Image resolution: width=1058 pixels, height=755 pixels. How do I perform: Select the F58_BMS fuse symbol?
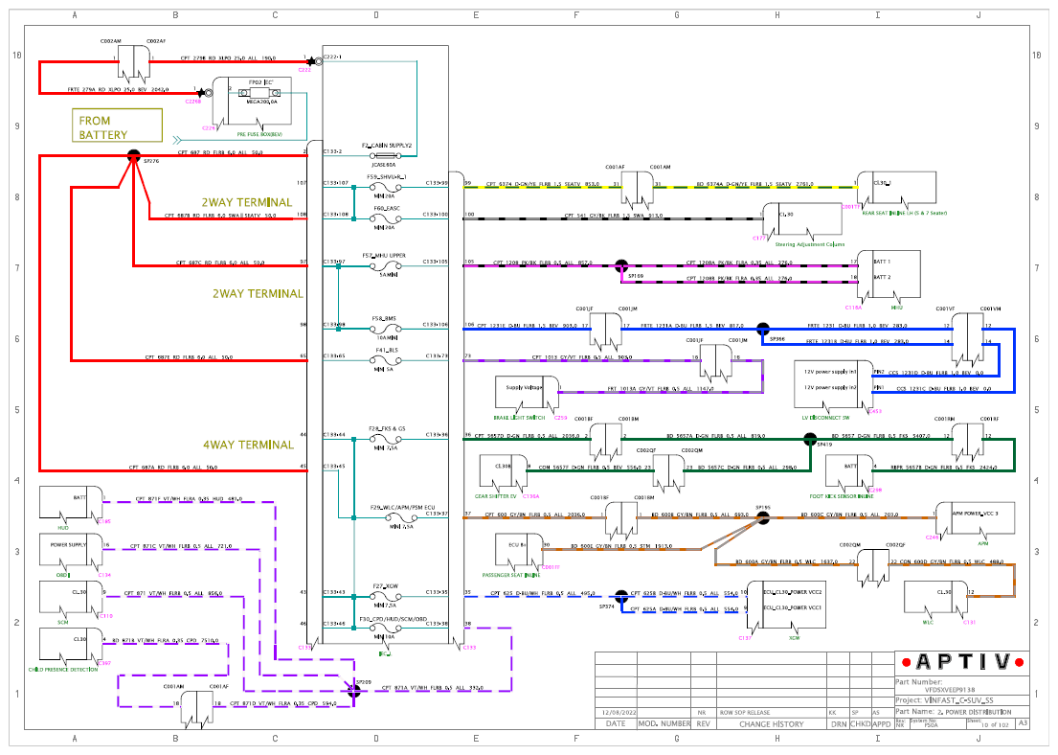tap(387, 329)
